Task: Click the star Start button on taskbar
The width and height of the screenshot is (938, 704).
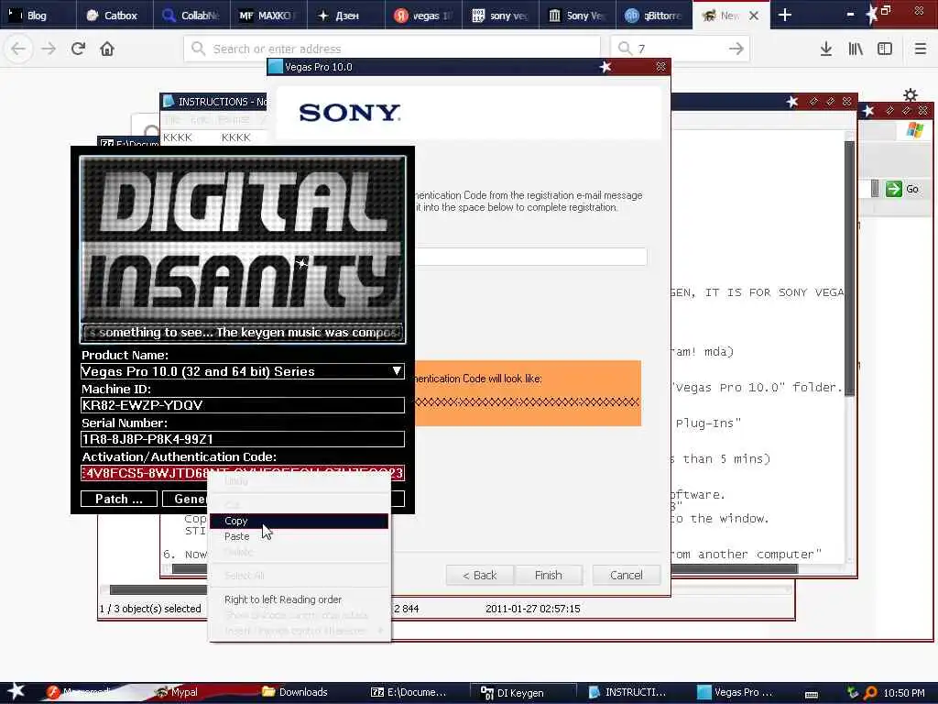Action: tap(16, 691)
